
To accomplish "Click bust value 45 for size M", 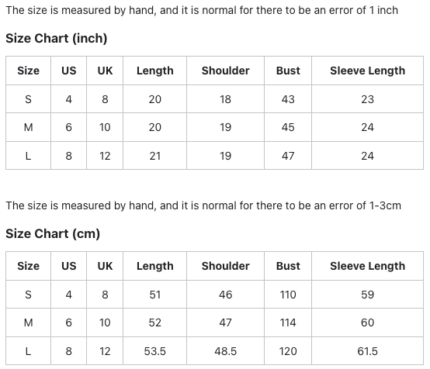I will tap(288, 127).
